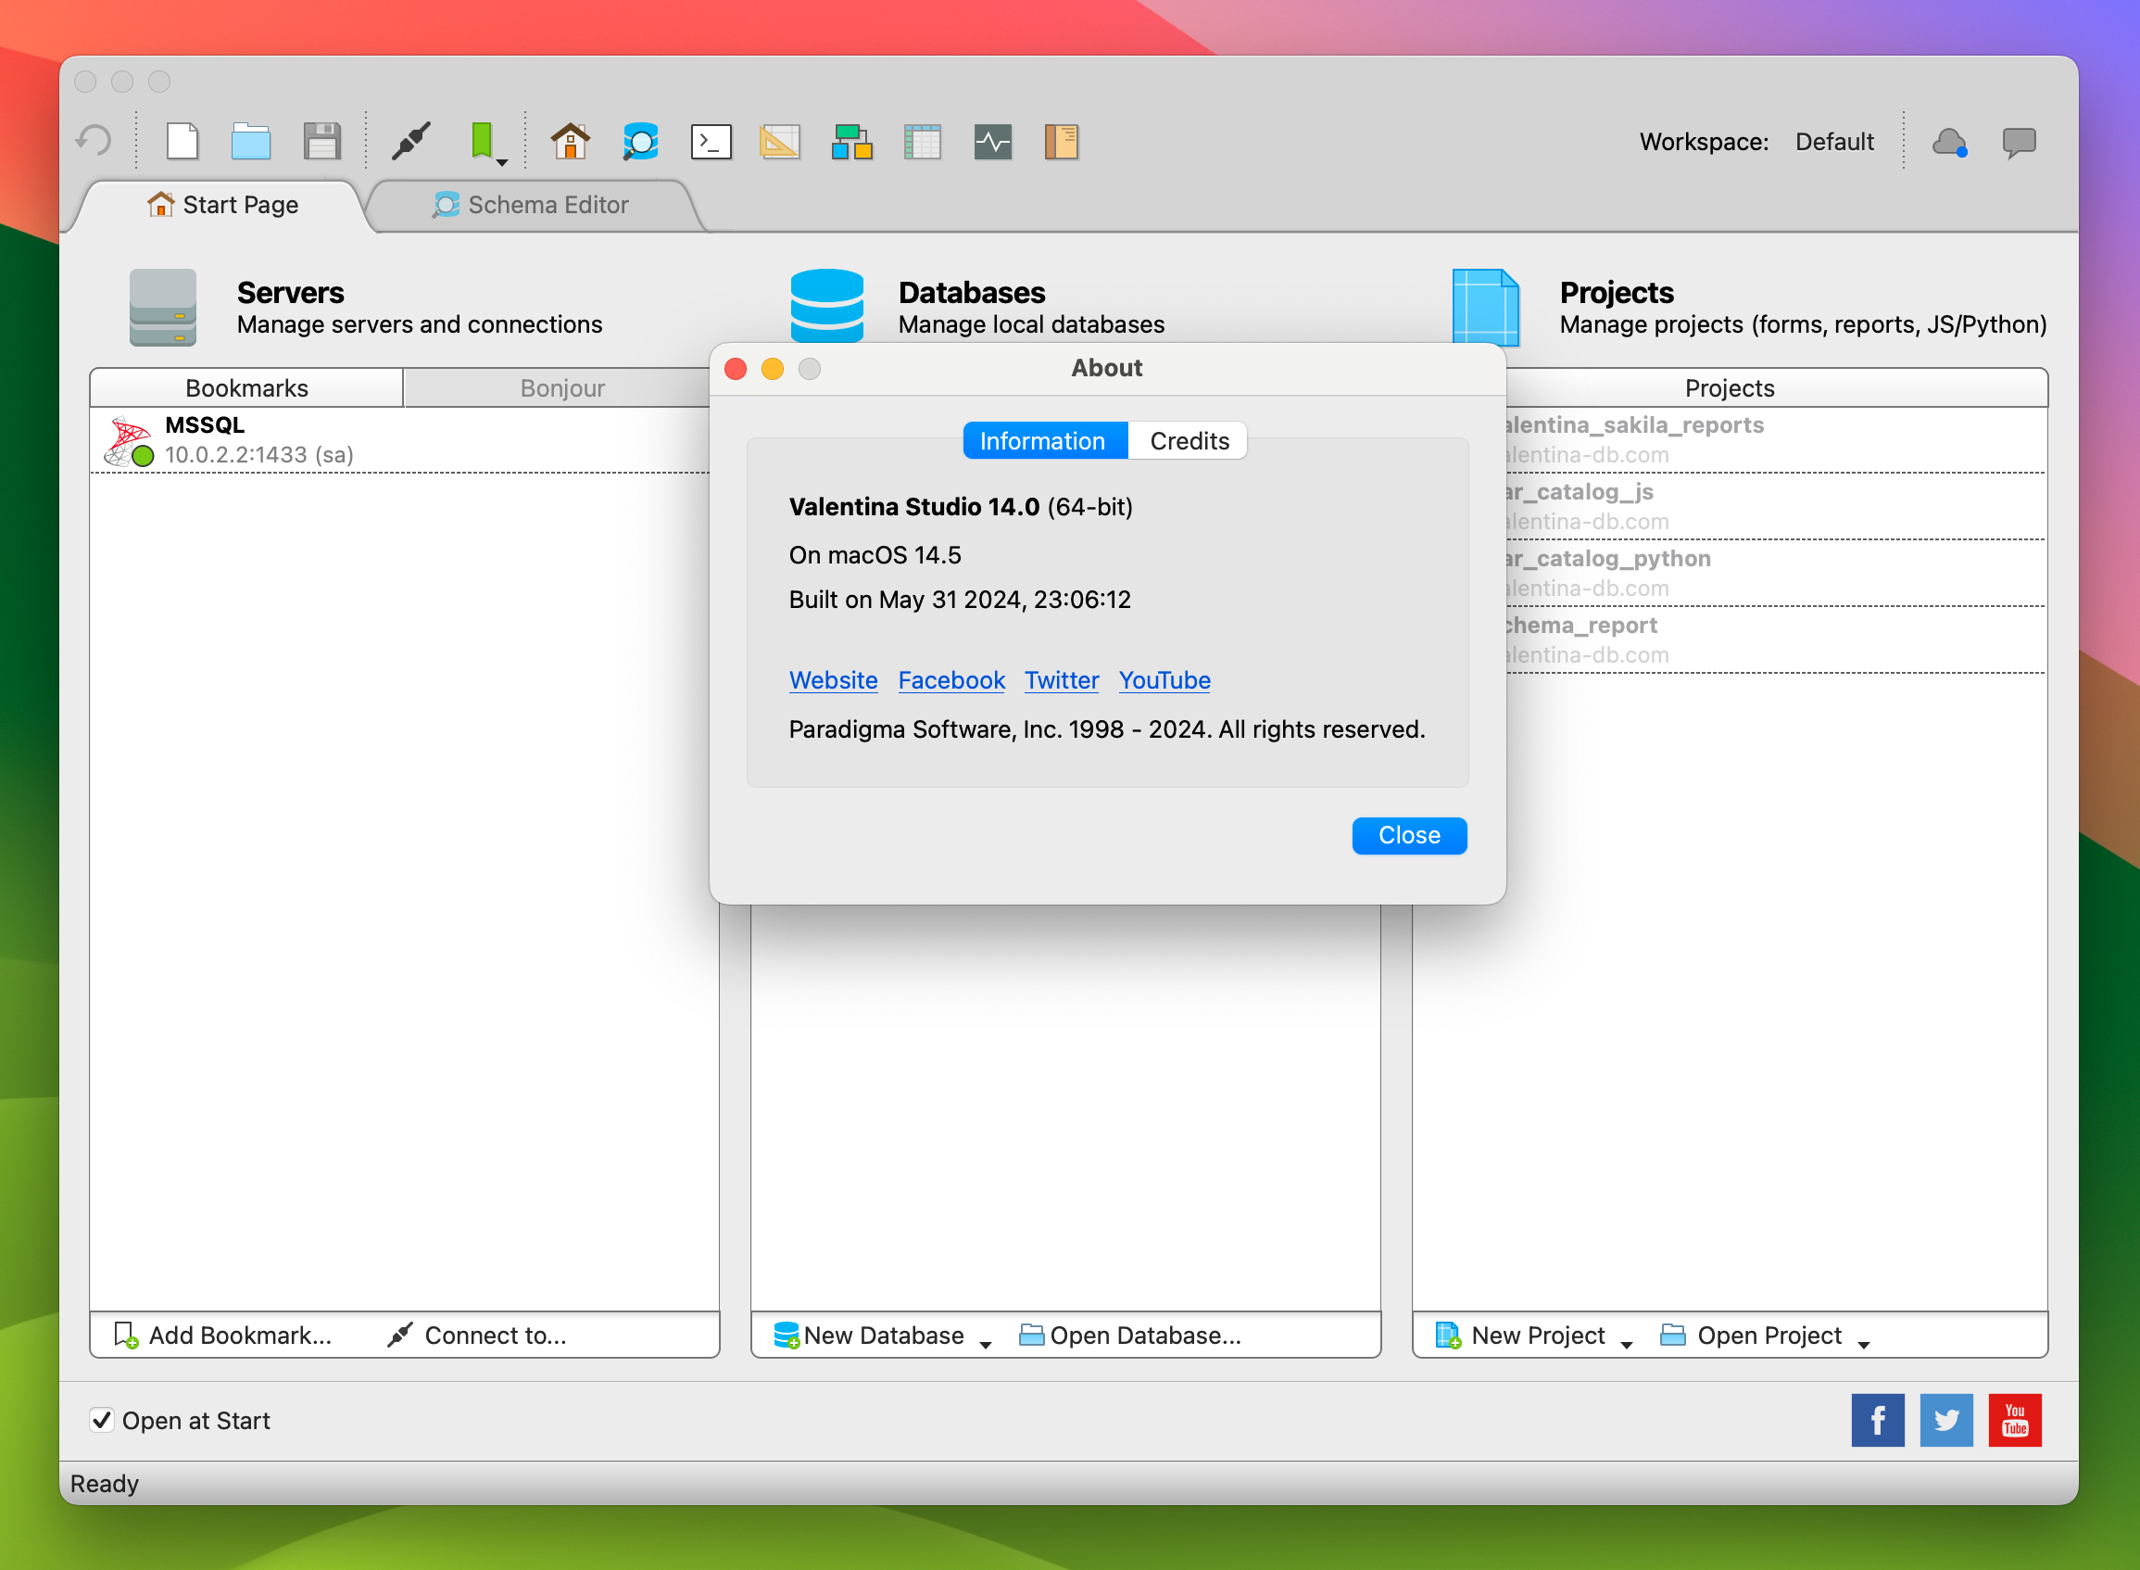Click the cloud icon in the toolbar
Viewport: 2140px width, 1570px height.
point(1949,142)
